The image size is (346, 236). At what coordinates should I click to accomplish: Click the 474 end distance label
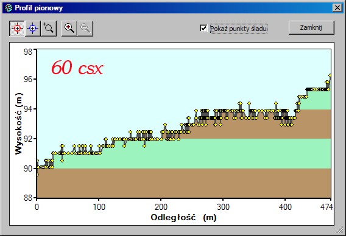(326, 207)
